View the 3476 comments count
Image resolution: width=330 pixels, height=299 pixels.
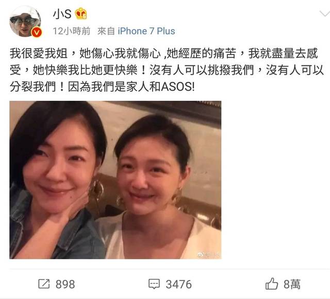point(179,284)
